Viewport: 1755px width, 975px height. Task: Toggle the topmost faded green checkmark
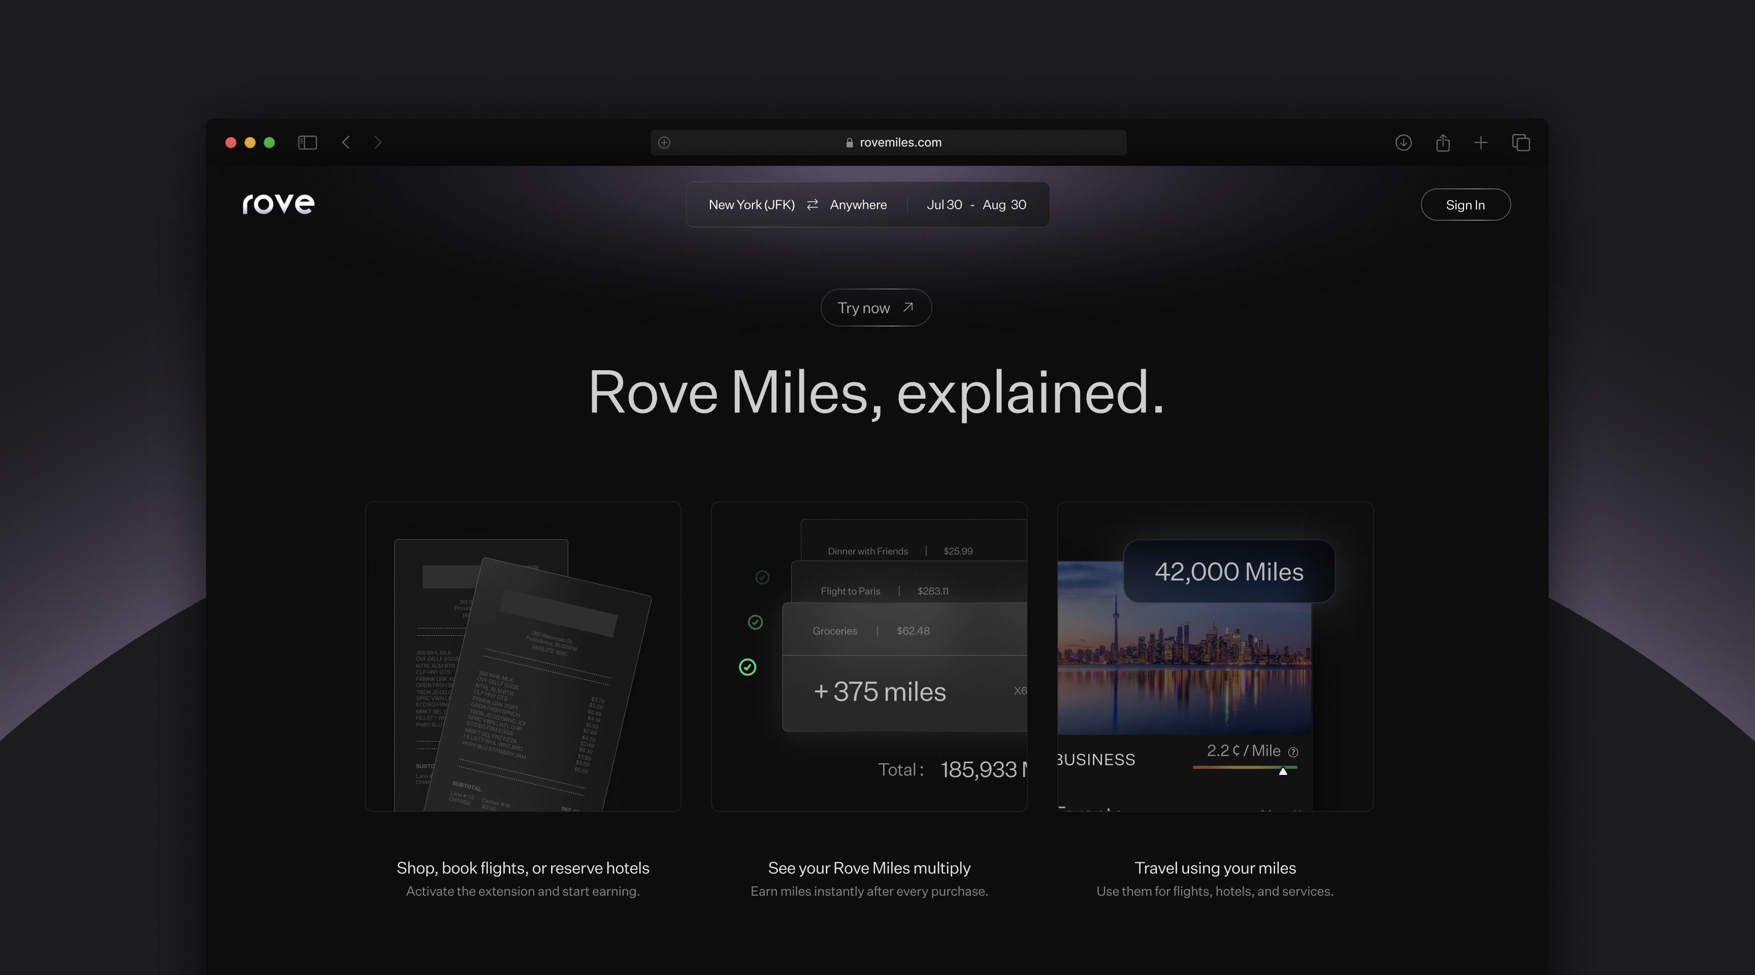tap(762, 577)
